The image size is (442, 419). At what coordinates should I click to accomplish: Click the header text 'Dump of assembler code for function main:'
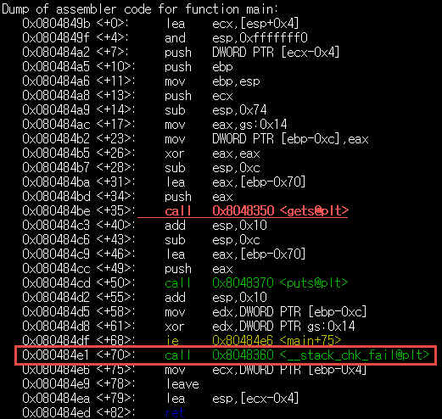pos(140,9)
